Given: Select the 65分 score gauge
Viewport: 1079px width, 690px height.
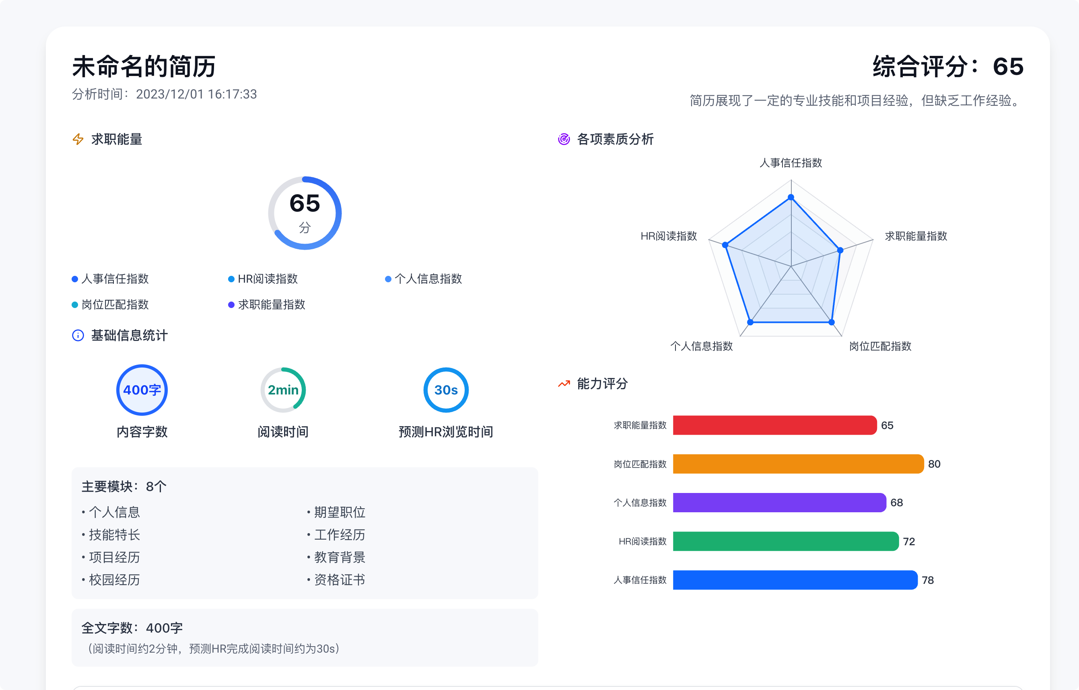Looking at the screenshot, I should (x=305, y=212).
